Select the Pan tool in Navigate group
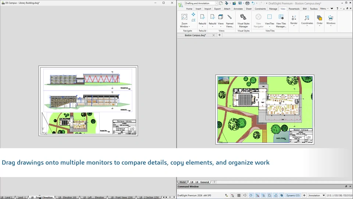Viewport: 353px width, 199px height. pyautogui.click(x=193, y=15)
